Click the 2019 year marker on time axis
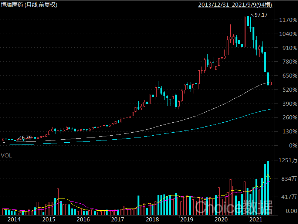The width and height of the screenshot is (298, 224). [187, 220]
